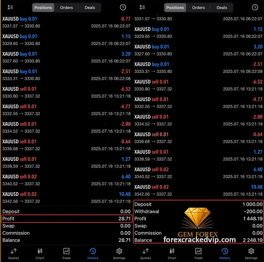The height and width of the screenshot is (262, 264).
Task: Open Settings in right panel bottom bar
Action: [x=251, y=254]
